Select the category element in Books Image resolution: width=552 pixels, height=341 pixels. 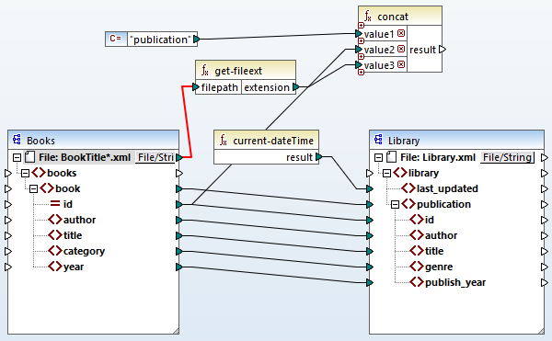pos(84,251)
